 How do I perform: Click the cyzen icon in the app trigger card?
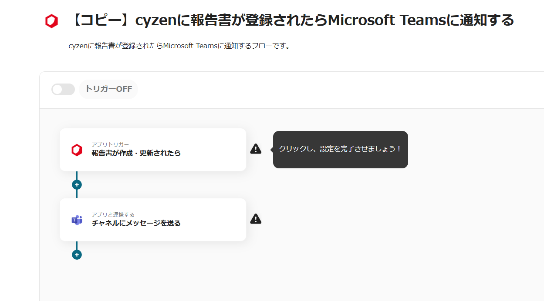pyautogui.click(x=77, y=150)
